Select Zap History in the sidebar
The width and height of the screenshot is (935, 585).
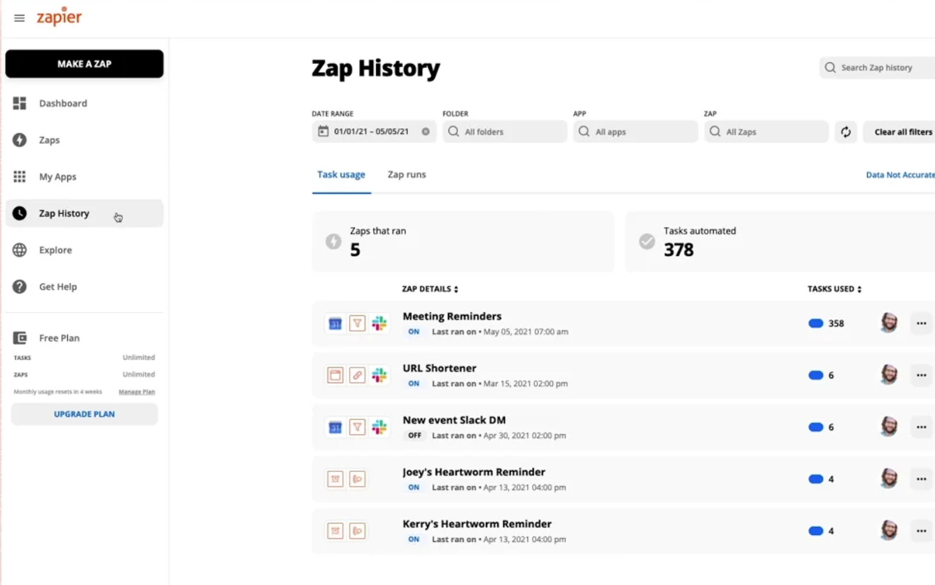coord(84,213)
